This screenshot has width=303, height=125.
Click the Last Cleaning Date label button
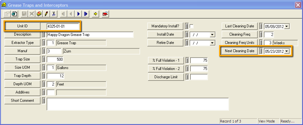(240, 26)
